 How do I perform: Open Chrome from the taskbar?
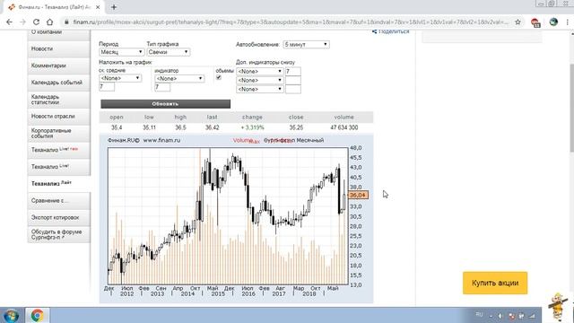[37, 315]
